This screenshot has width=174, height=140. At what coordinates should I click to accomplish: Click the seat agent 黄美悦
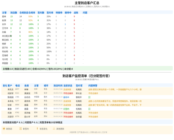point(27,93)
